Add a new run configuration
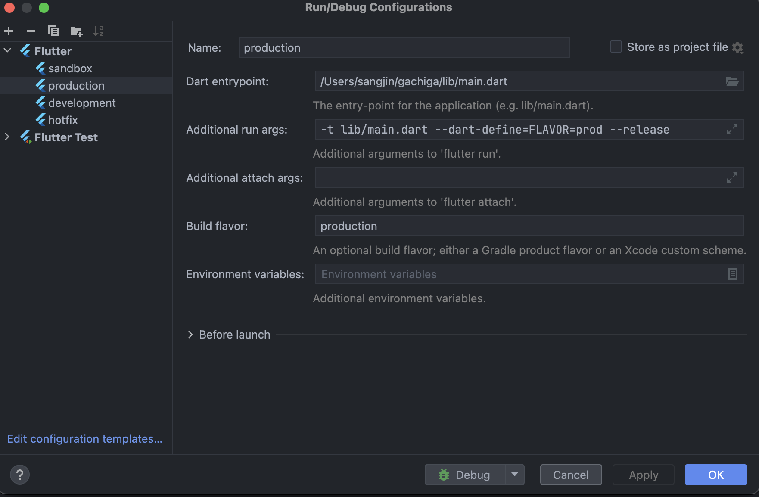759x497 pixels. (9, 31)
